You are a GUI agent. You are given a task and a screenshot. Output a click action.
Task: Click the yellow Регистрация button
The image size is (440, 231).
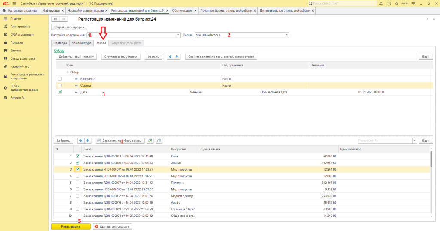tap(71, 226)
